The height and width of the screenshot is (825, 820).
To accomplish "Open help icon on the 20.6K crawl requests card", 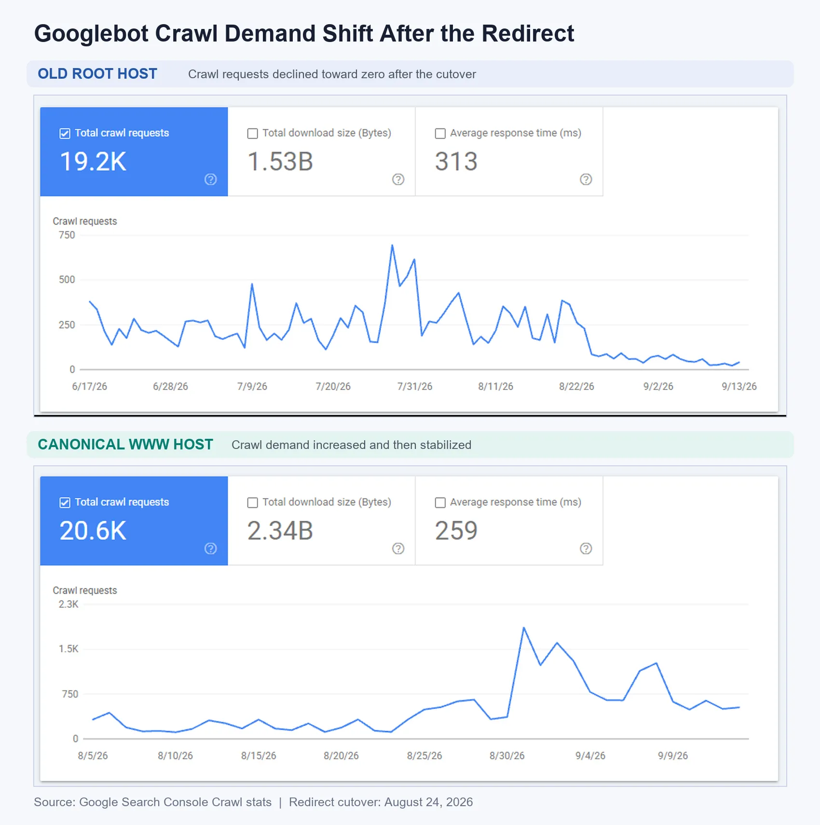I will 210,548.
